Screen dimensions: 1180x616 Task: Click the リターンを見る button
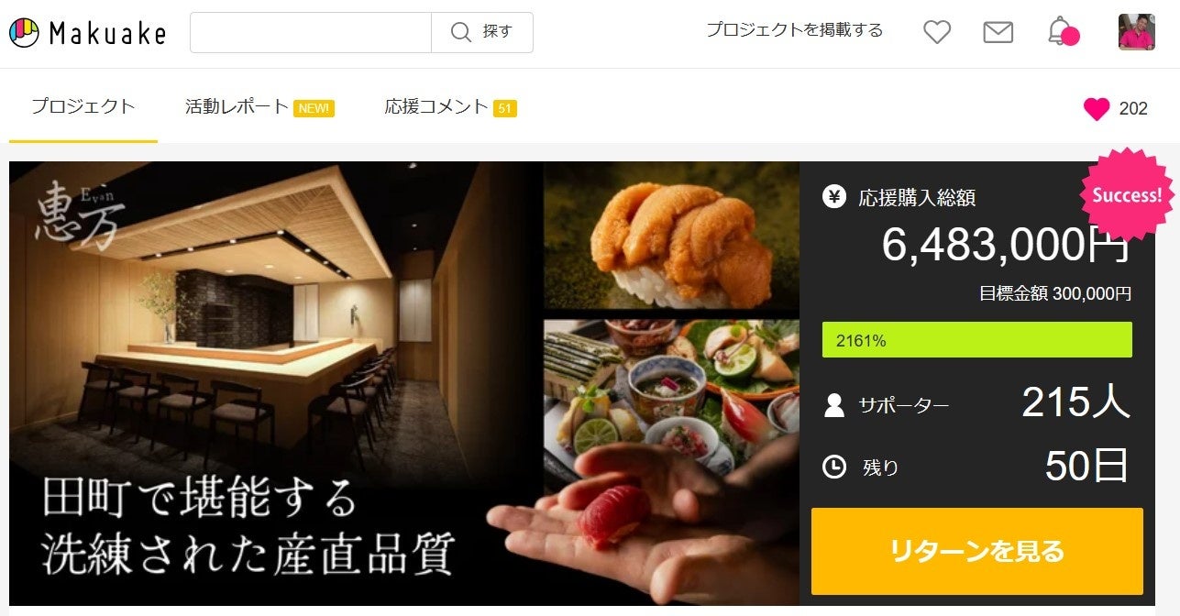pos(976,551)
